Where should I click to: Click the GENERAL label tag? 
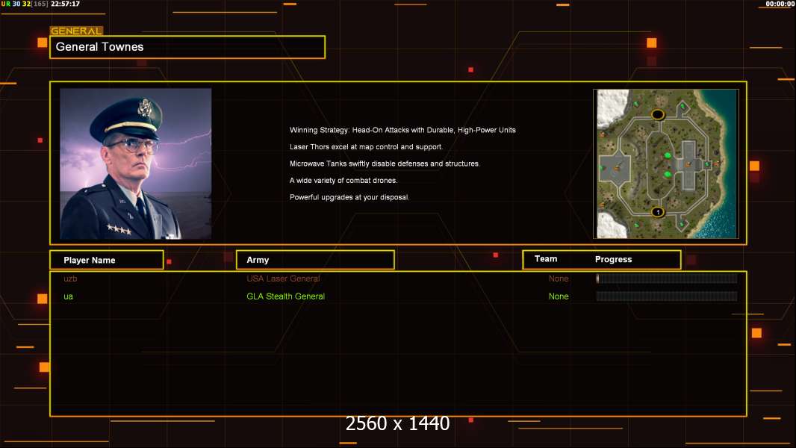point(76,31)
